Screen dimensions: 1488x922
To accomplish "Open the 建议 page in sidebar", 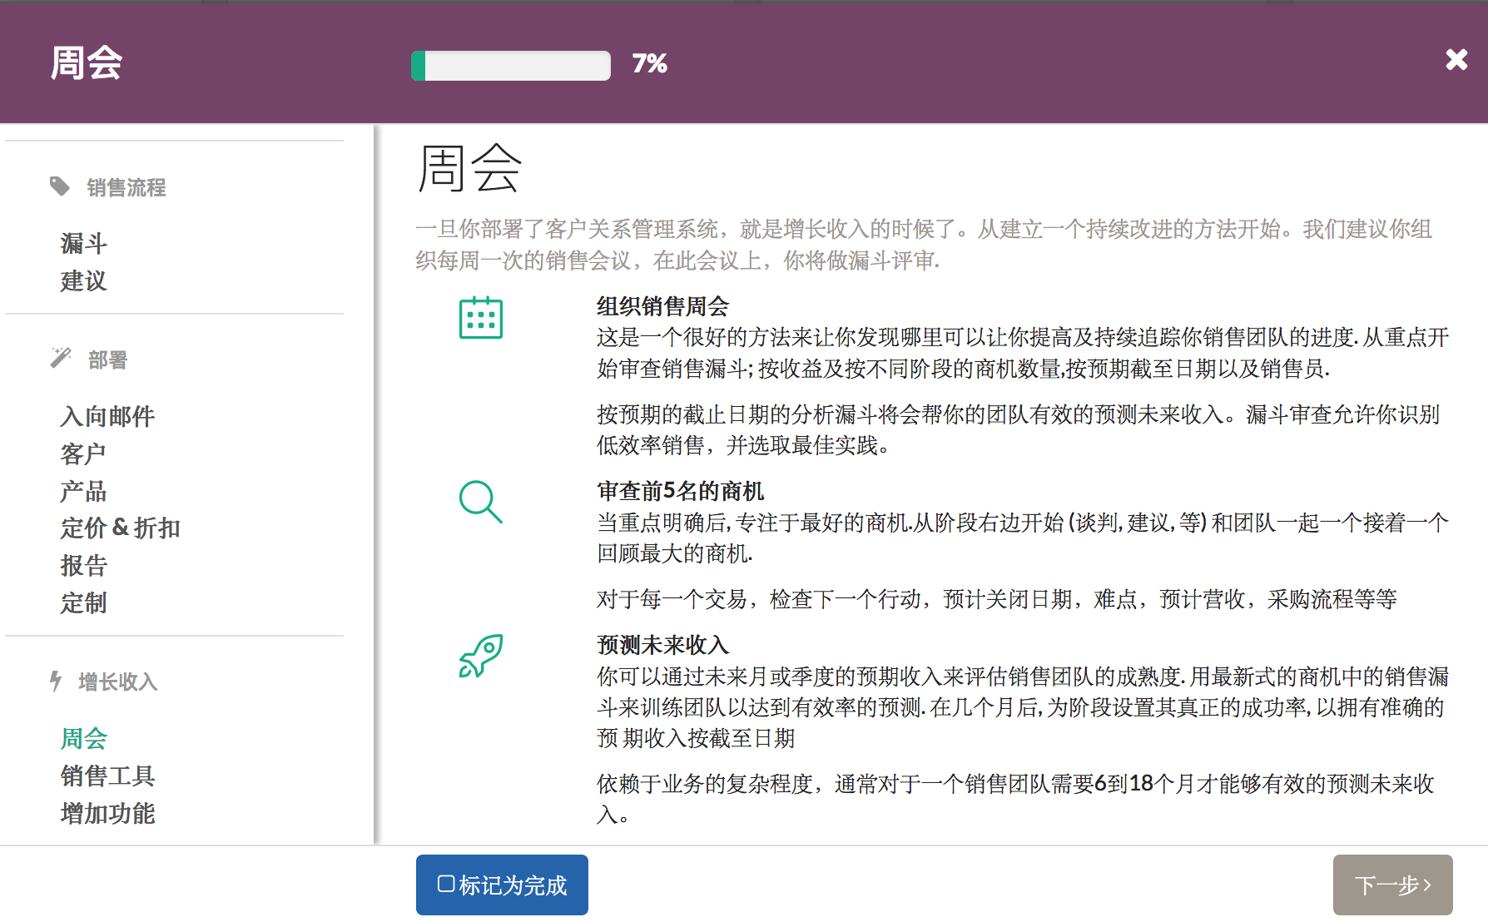I will (x=83, y=281).
